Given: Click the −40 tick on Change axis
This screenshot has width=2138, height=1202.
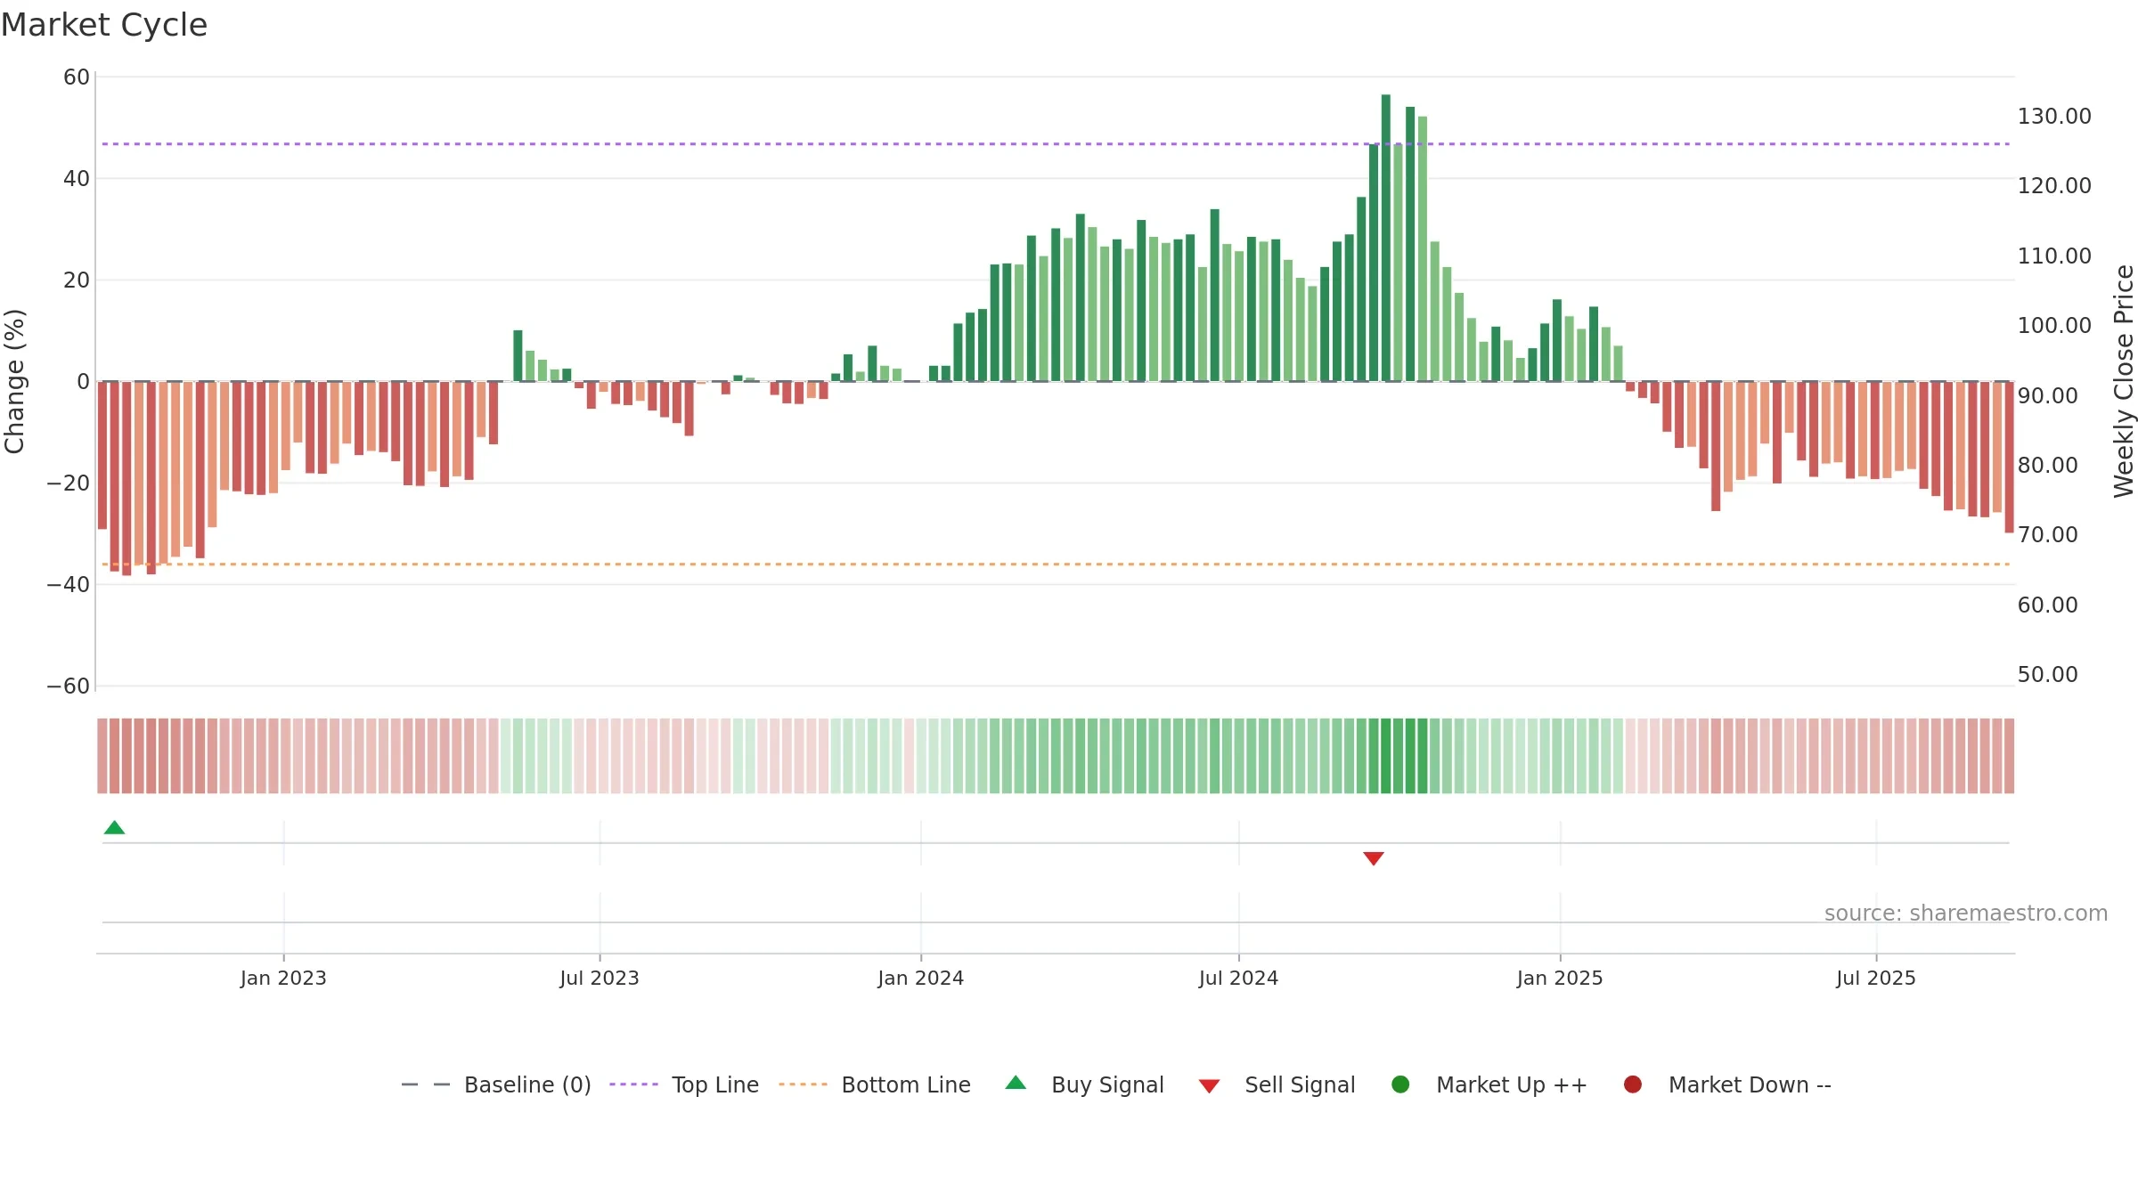Looking at the screenshot, I should 69,585.
